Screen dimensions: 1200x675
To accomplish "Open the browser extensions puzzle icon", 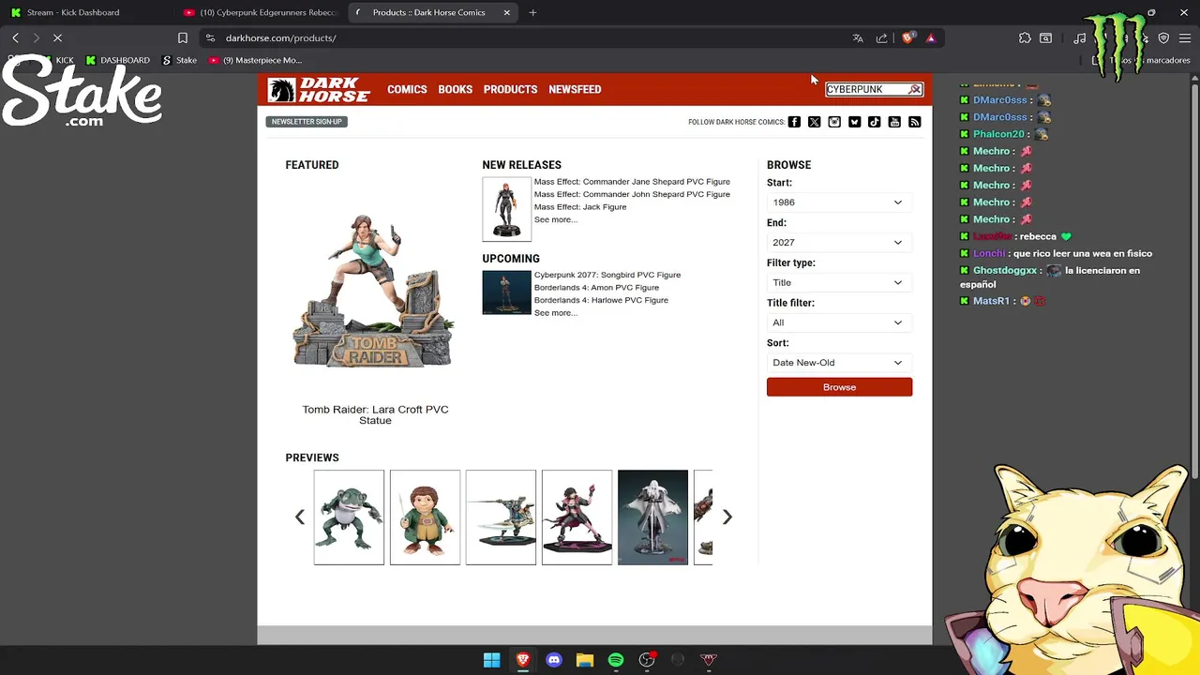I will [x=1025, y=38].
